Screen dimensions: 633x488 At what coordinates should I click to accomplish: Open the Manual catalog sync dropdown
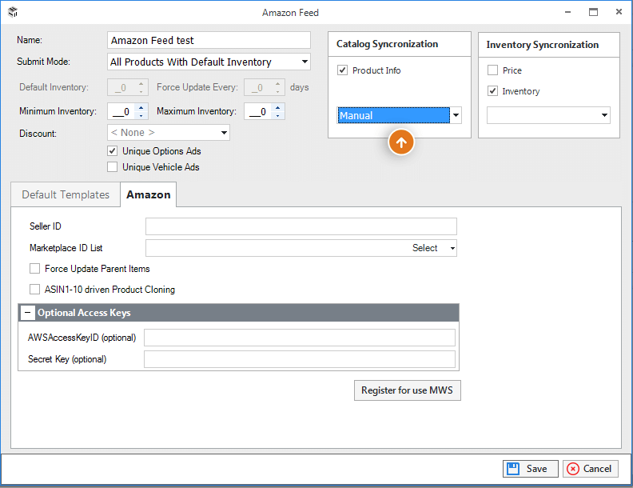pyautogui.click(x=456, y=115)
